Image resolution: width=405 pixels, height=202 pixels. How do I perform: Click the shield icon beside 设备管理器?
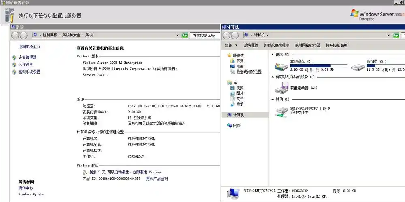click(x=14, y=57)
